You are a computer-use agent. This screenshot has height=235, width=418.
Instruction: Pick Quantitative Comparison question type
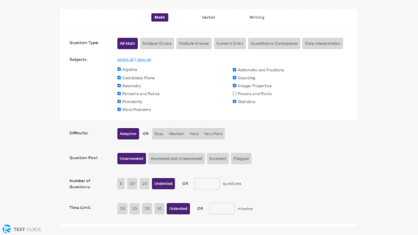(x=274, y=43)
